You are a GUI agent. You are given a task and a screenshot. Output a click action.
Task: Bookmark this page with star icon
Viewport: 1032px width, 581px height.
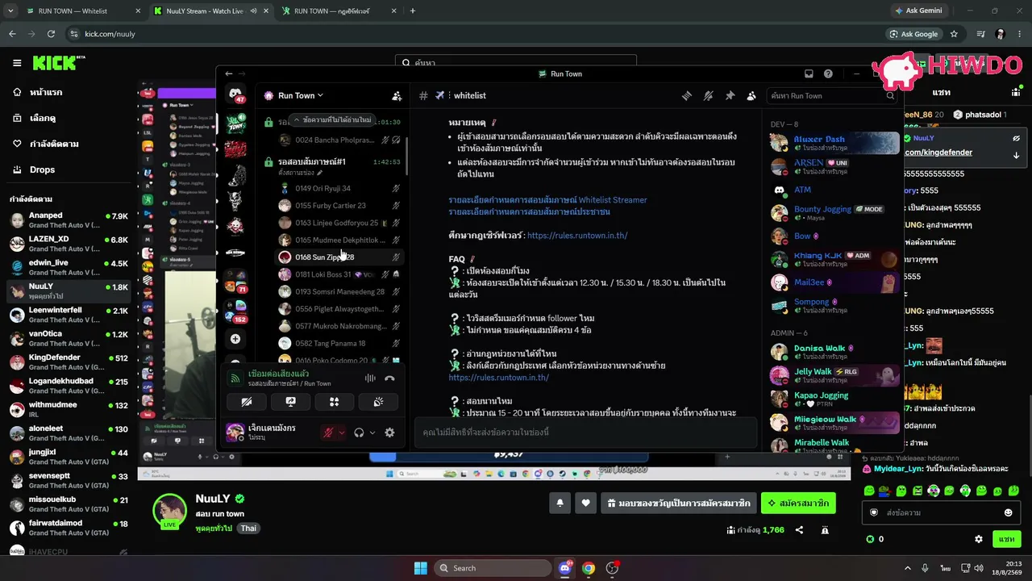click(x=954, y=34)
